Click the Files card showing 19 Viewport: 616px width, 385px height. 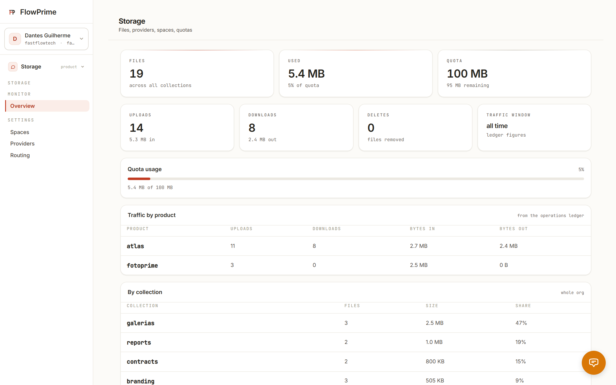(197, 73)
